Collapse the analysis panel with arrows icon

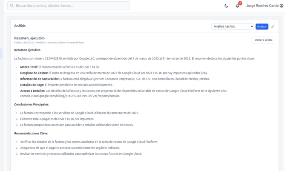(x=273, y=27)
